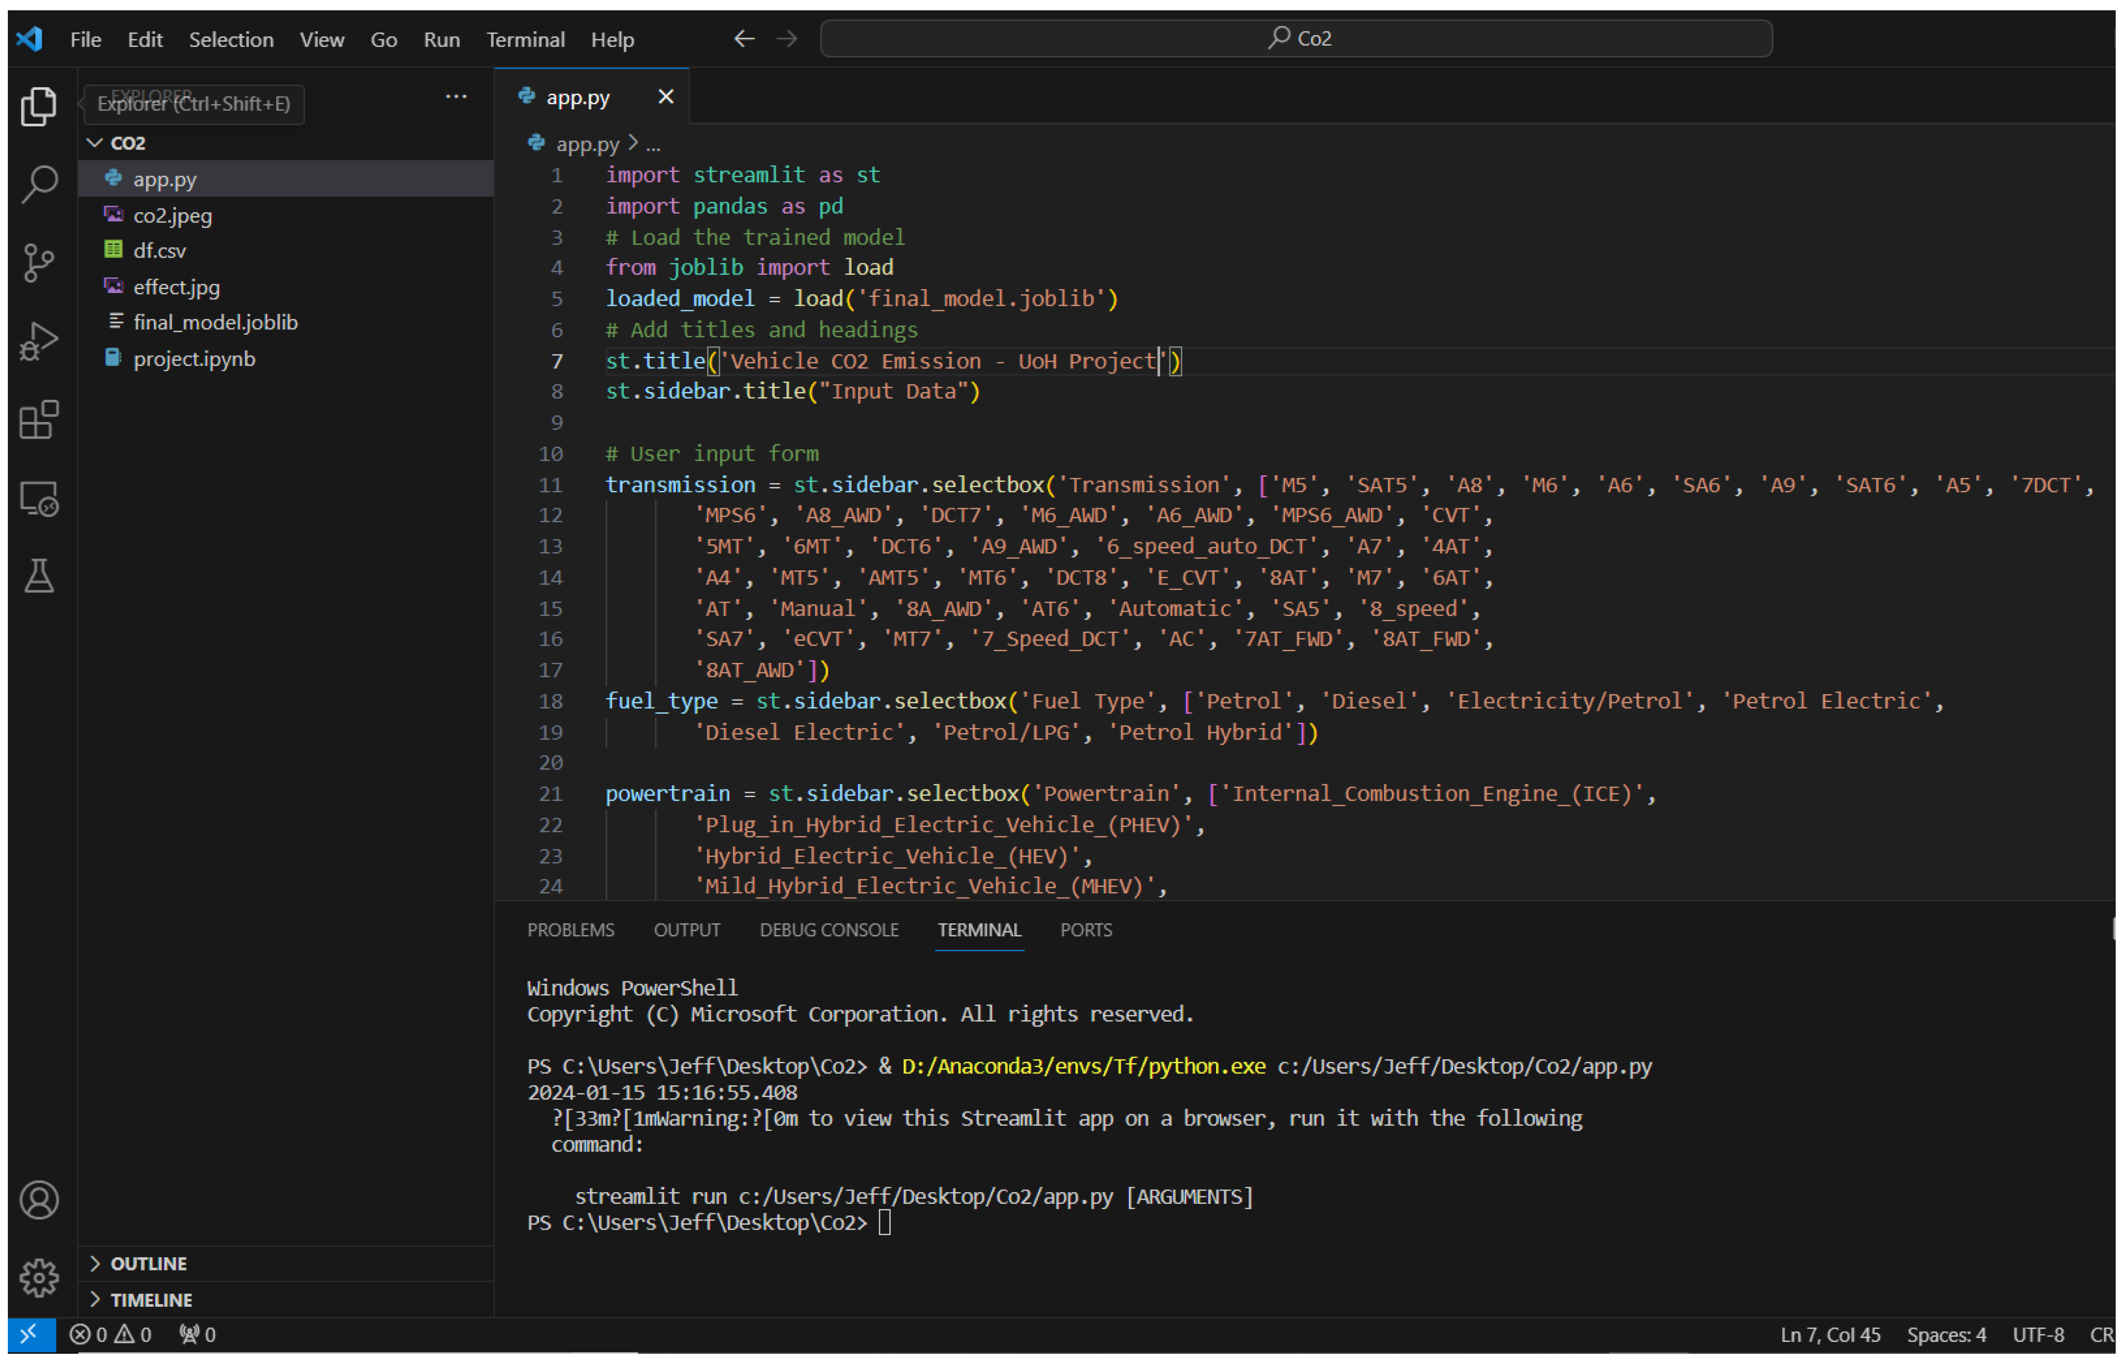Click on line 20 in the editor gutter
The width and height of the screenshot is (2125, 1365).
coord(550,762)
